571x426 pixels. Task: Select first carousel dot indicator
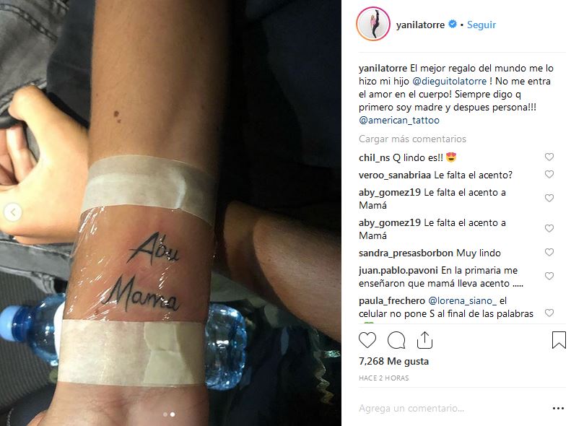click(165, 414)
